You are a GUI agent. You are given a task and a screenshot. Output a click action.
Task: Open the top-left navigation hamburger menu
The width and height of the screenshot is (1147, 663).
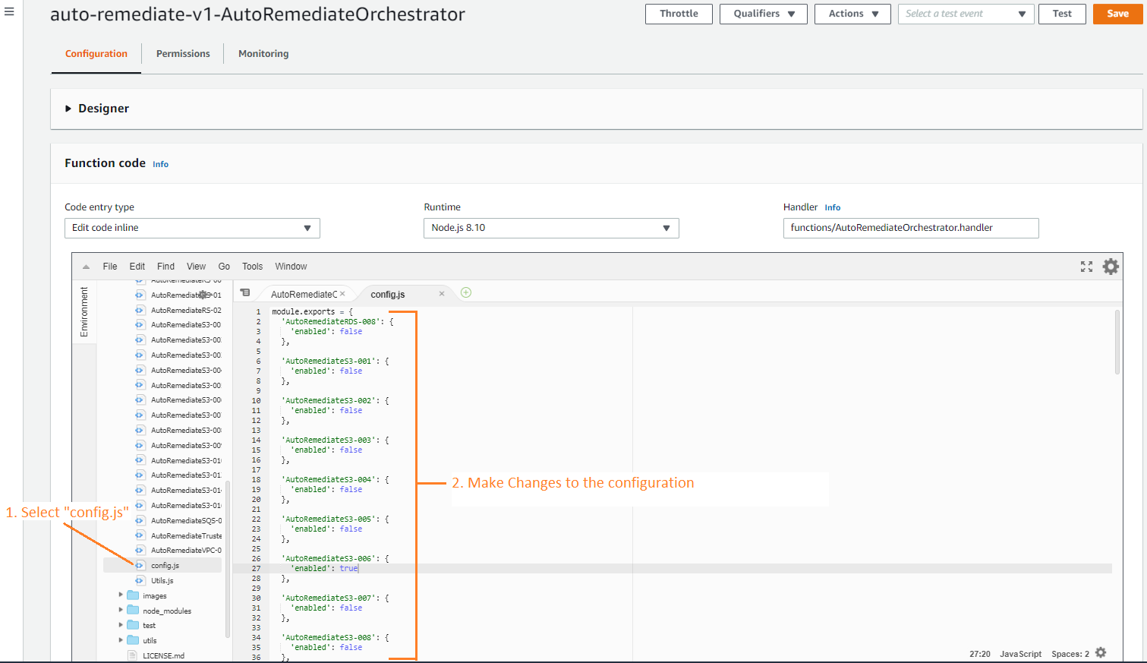9,10
